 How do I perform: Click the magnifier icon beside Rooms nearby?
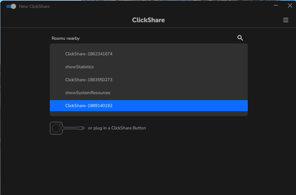[x=240, y=38]
